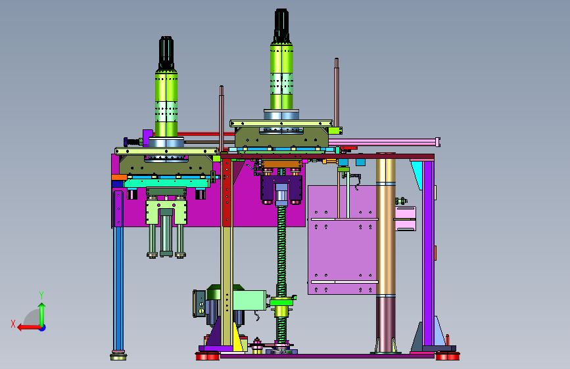
Task: Select the black motor cap on the left column
Action: coord(166,53)
